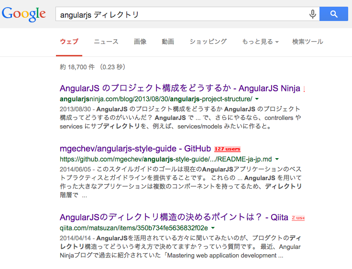Click the 2014/06/05 snippet date
This screenshot has height=269, width=352.
75,169
